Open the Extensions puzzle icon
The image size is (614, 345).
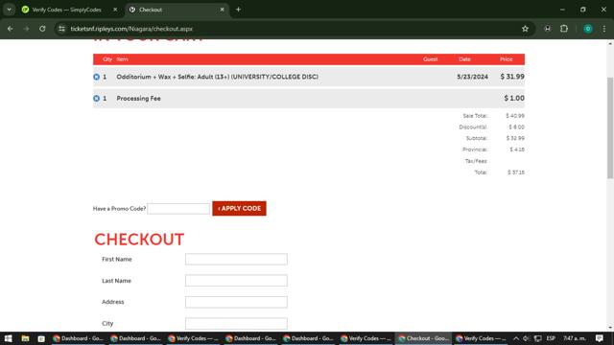point(564,29)
